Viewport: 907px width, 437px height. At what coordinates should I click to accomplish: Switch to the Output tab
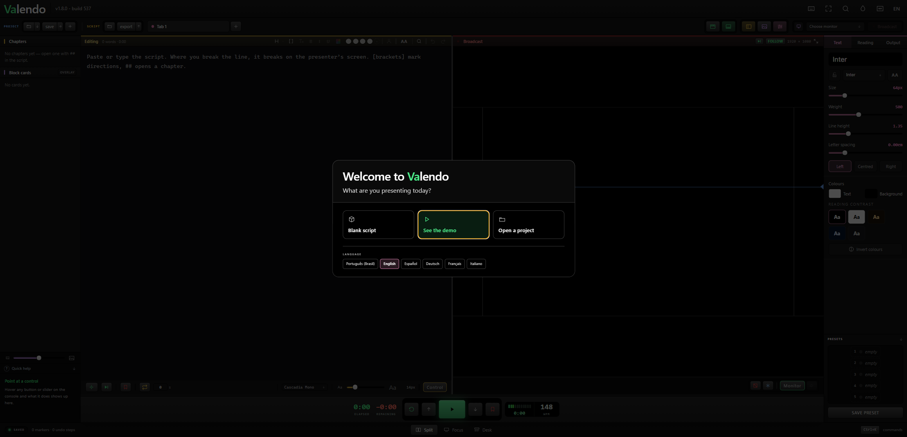pyautogui.click(x=893, y=43)
